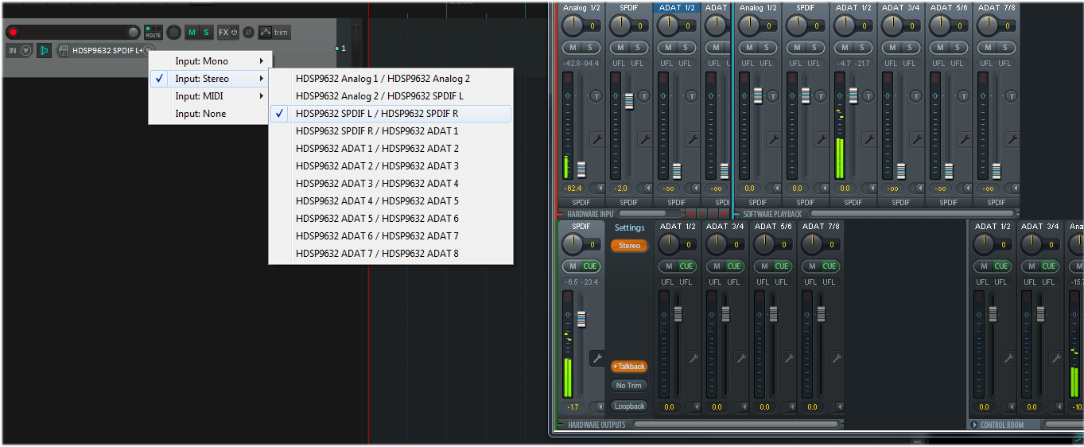
Task: Open wrench settings of Hardware Inputs ADAT 1/2
Action: tap(692, 139)
